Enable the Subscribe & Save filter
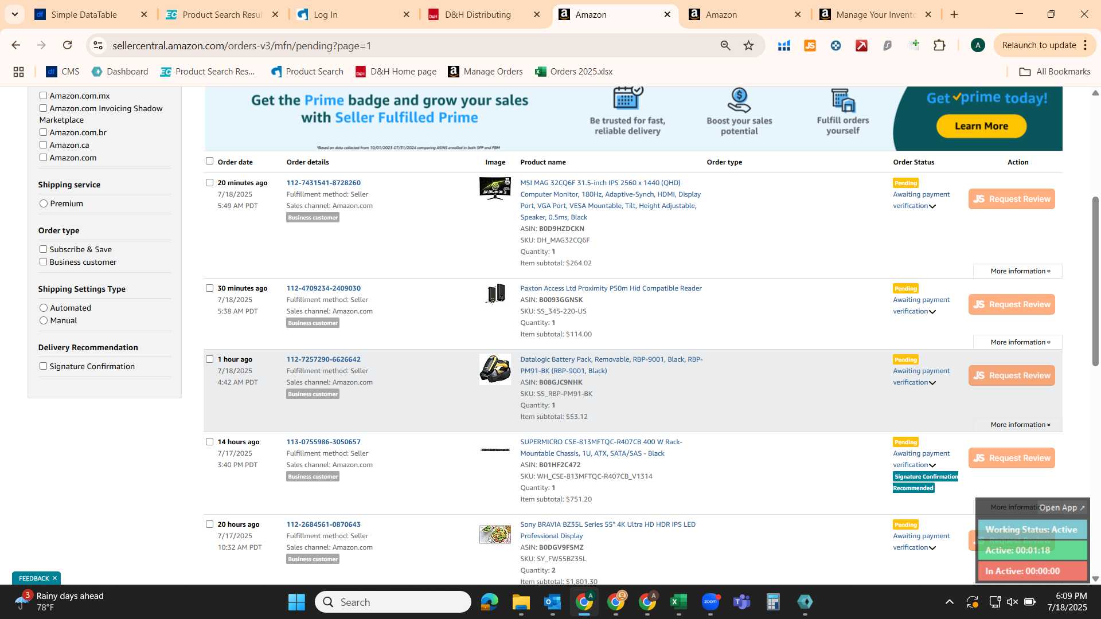Image resolution: width=1101 pixels, height=619 pixels. tap(43, 249)
